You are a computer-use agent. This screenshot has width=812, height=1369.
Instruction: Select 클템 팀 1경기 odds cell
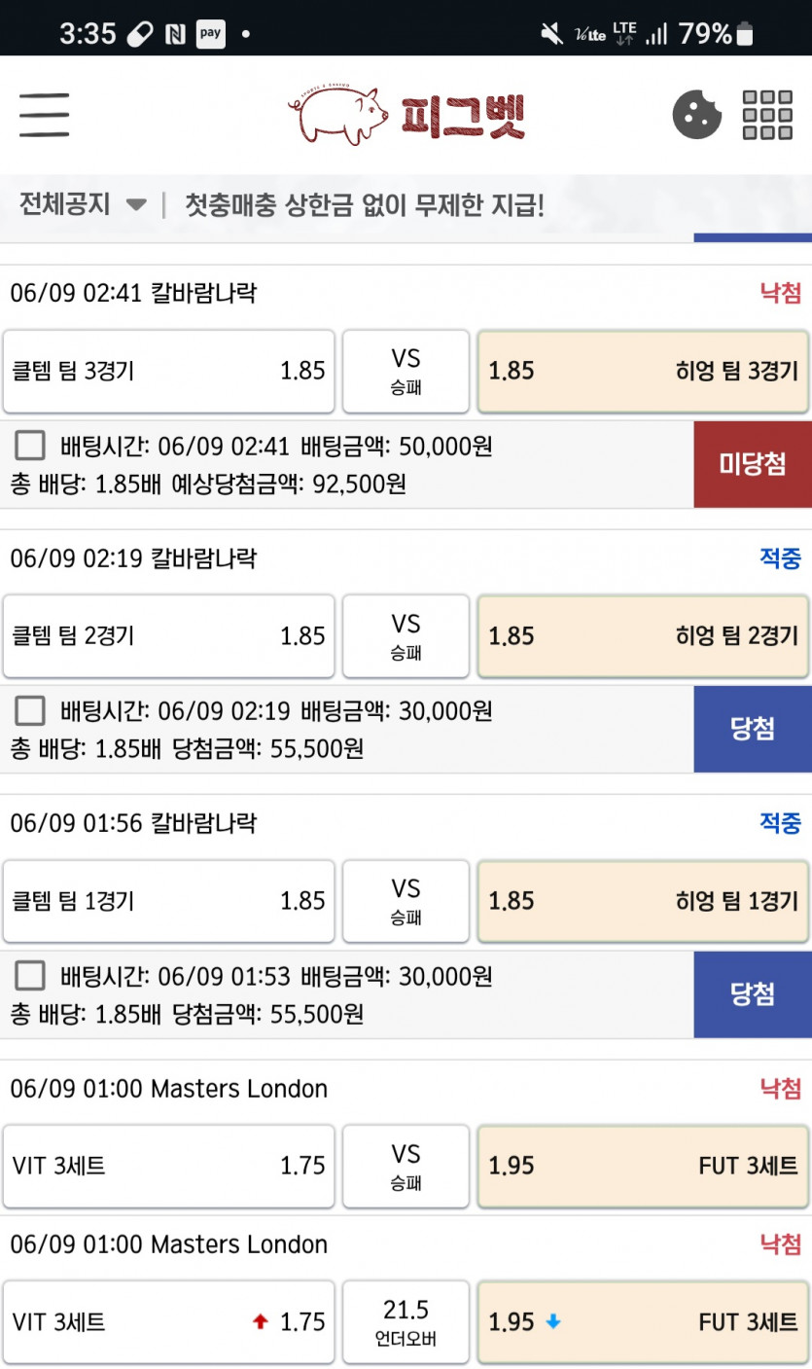pos(169,901)
